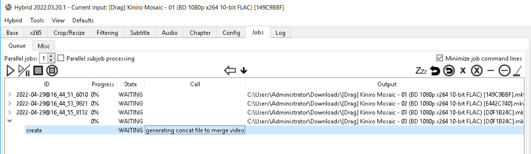Click the circled stop icon

point(52,71)
